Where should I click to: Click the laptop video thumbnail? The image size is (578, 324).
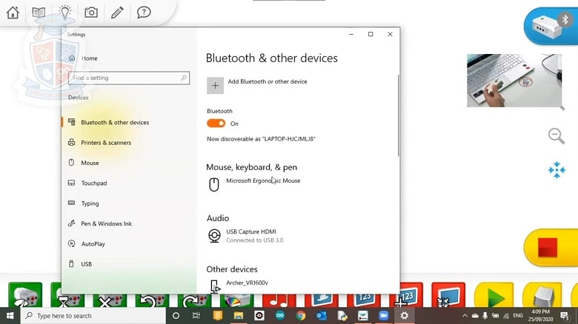514,81
